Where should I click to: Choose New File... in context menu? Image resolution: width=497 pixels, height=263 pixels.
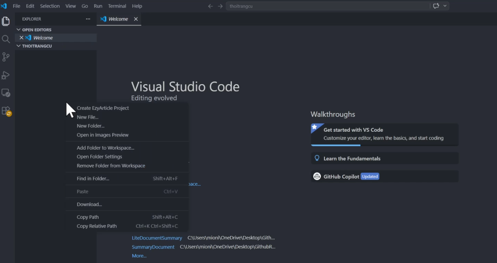[x=127, y=117]
